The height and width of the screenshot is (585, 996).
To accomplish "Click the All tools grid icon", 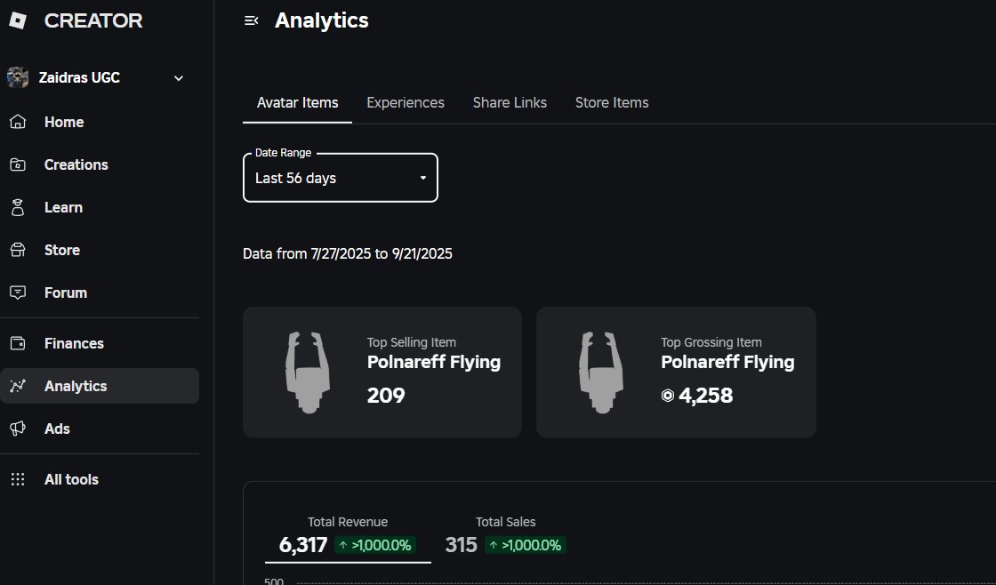I will 17,479.
